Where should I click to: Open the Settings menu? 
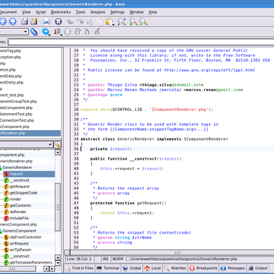coord(117,12)
